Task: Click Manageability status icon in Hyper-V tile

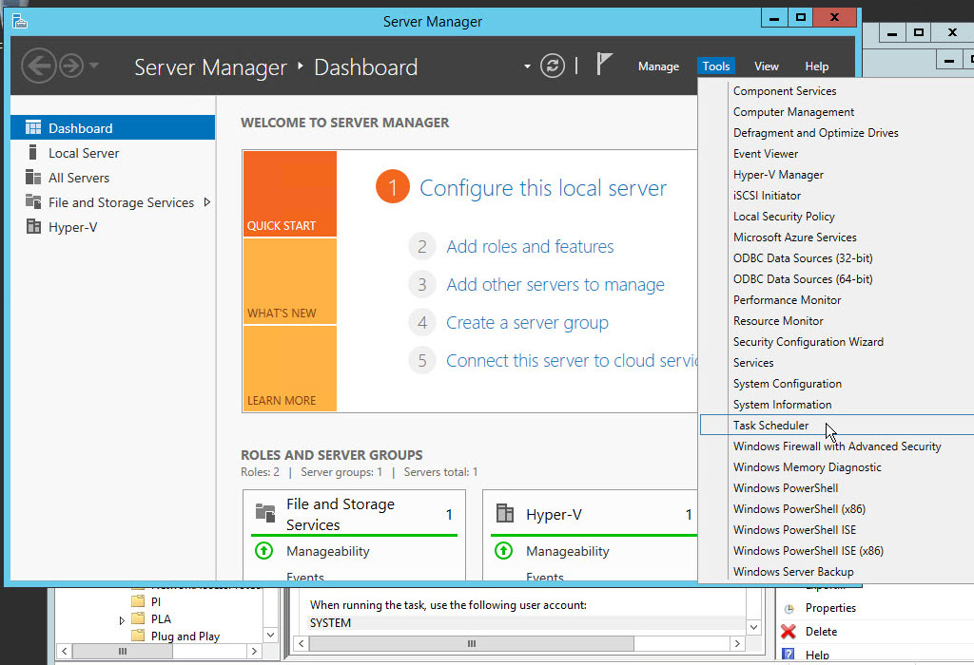Action: pos(504,550)
